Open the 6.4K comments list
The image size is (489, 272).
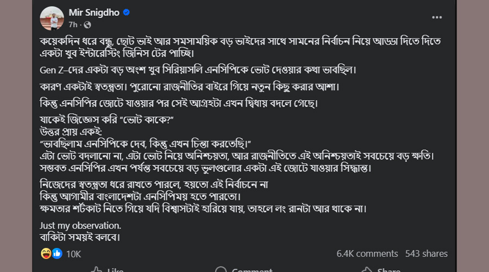pyautogui.click(x=367, y=254)
